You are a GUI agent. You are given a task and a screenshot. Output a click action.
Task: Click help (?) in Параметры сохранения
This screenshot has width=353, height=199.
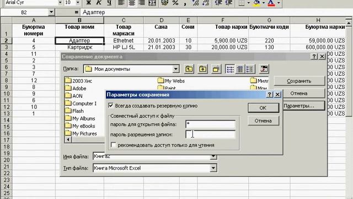coord(270,95)
